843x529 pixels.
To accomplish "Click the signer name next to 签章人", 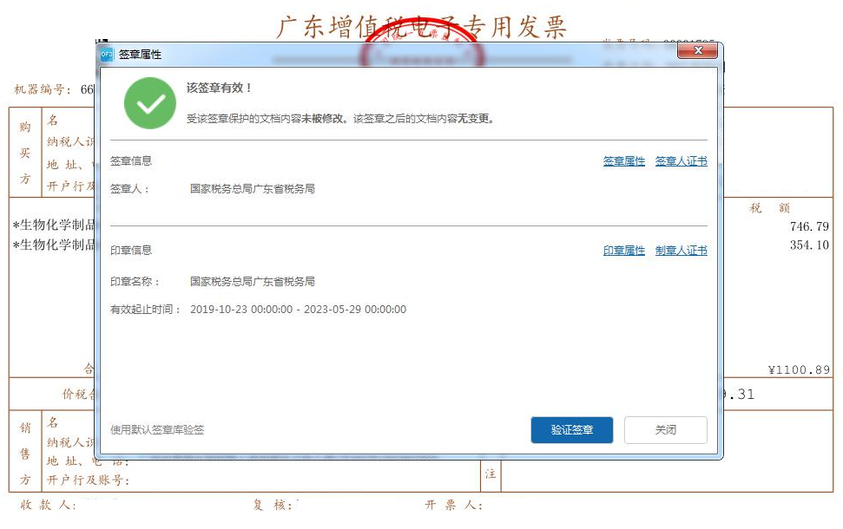I will click(252, 188).
